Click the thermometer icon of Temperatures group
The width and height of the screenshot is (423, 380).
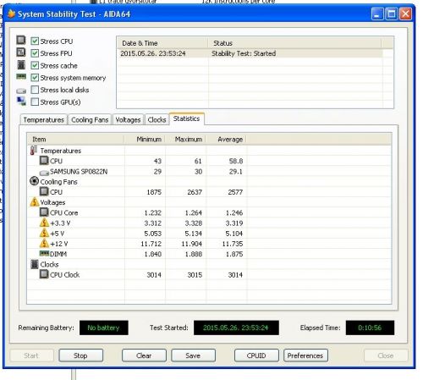(34, 151)
